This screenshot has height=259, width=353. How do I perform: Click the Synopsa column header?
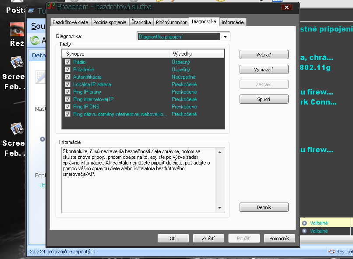[x=115, y=54]
